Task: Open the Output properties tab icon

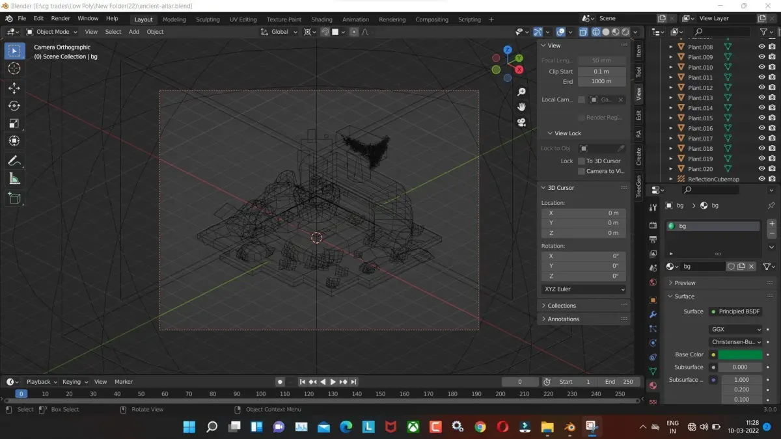Action: coord(653,239)
